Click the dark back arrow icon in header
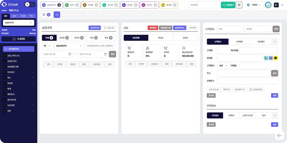This screenshot has height=143, width=287. 276,5
